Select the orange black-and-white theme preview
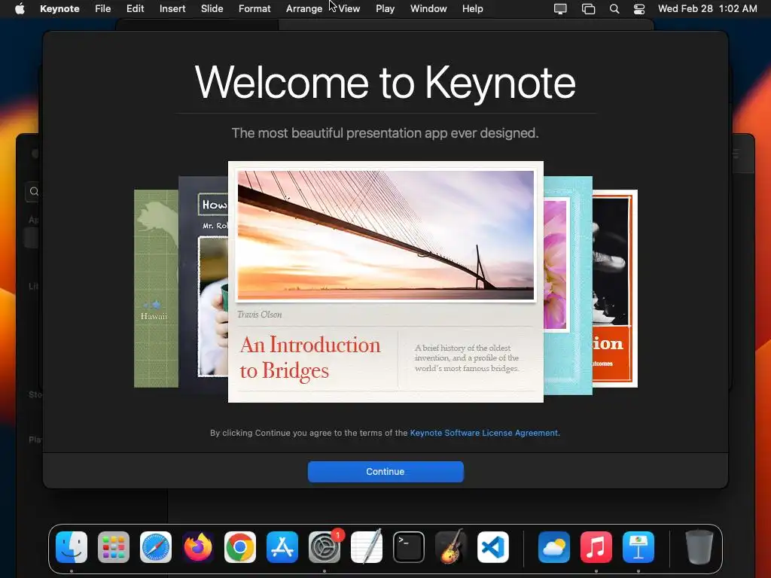Screen dimensions: 771x578 [x=615, y=288]
